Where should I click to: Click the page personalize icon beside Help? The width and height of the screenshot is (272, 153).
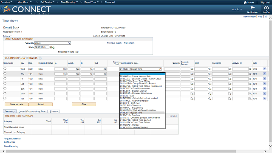click(266, 16)
